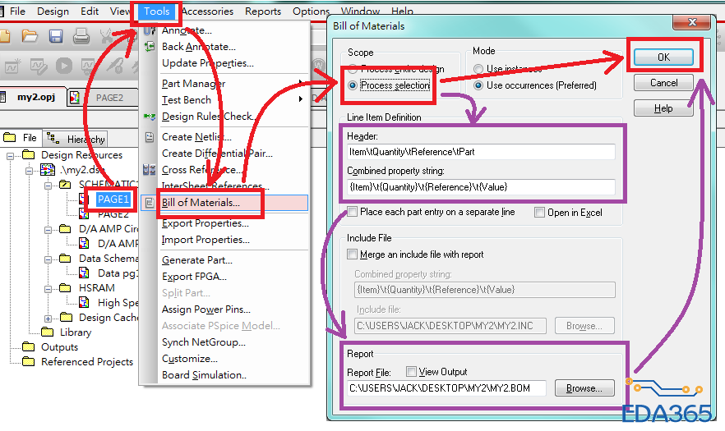Open the Test Bench submenu arrow
The image size is (725, 431).
tap(301, 99)
